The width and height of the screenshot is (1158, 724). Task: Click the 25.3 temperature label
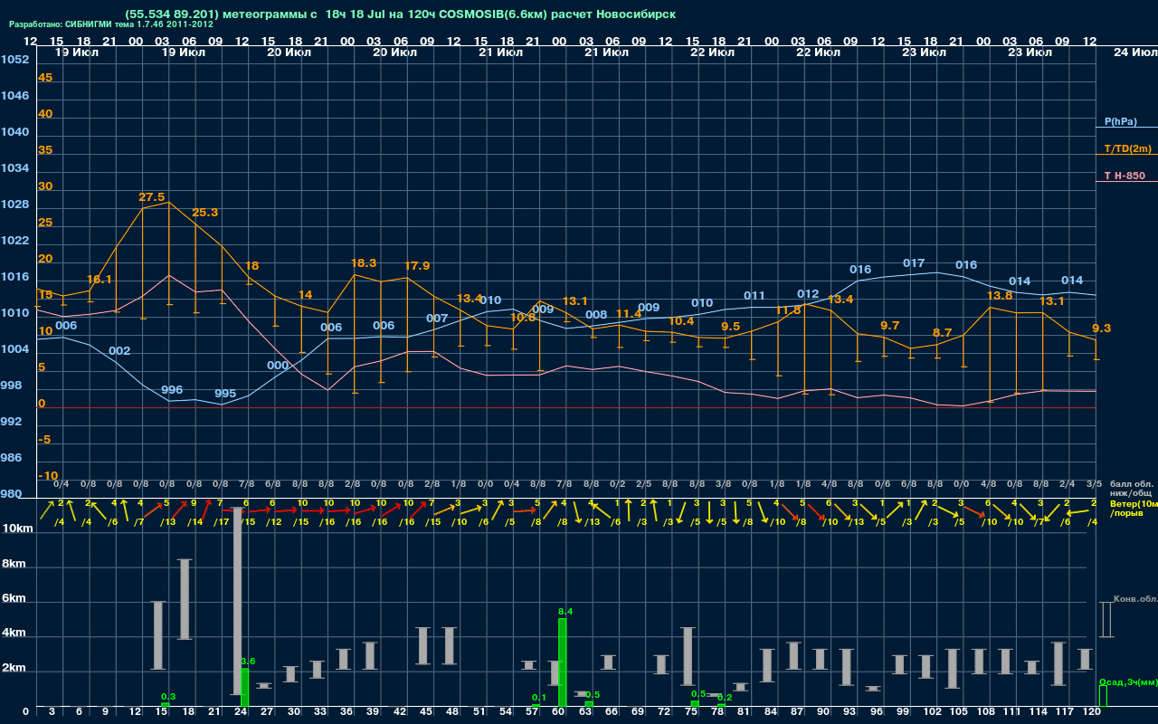click(204, 213)
